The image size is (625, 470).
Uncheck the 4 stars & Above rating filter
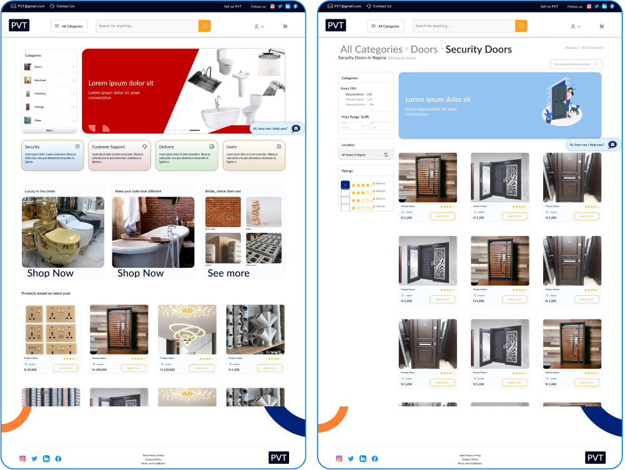(345, 185)
